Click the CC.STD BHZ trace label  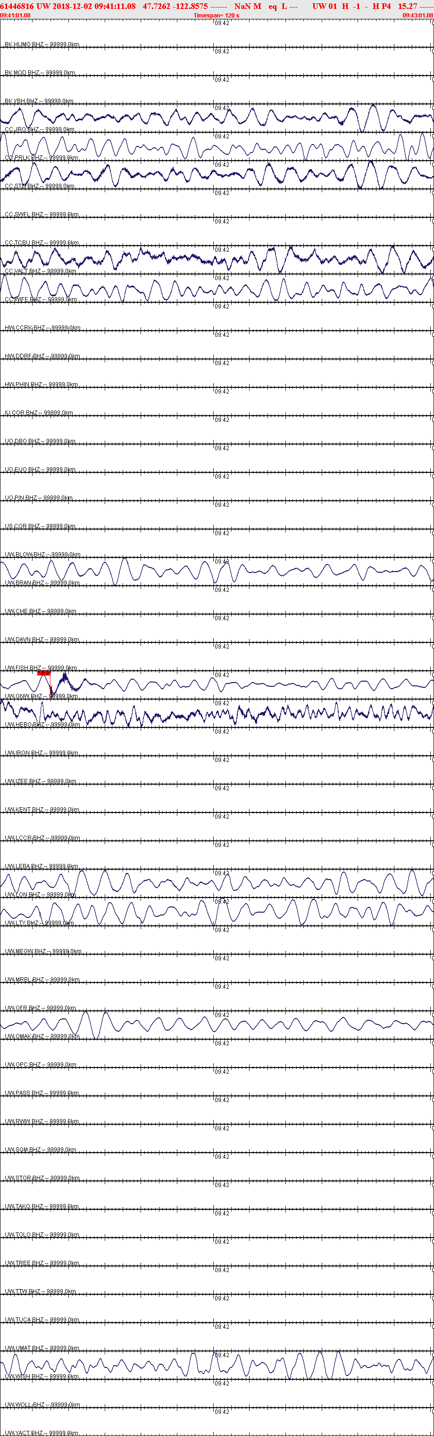click(22, 186)
